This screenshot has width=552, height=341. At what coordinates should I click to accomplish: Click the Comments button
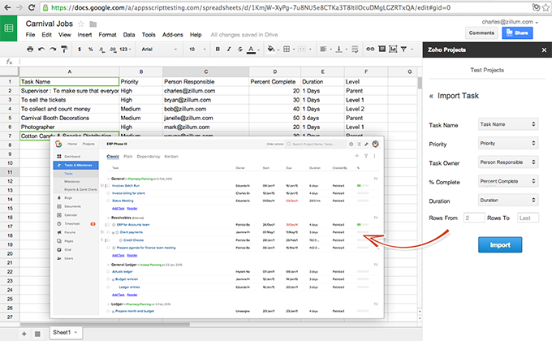pyautogui.click(x=481, y=33)
